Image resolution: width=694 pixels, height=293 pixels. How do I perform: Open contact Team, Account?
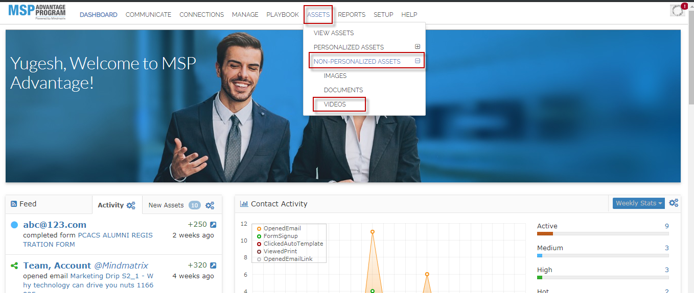(x=57, y=265)
